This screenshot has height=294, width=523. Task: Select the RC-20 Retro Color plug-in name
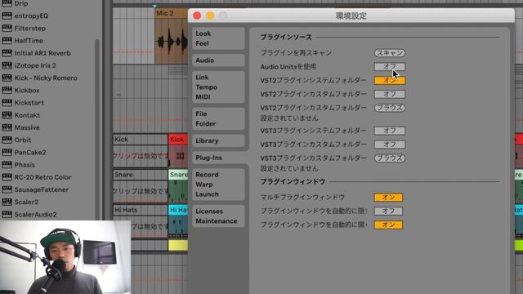42,177
